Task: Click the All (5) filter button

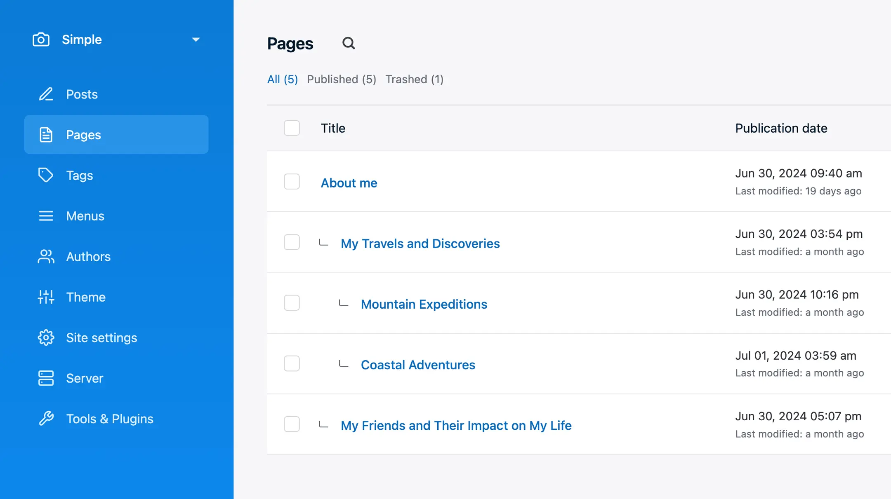Action: 282,79
